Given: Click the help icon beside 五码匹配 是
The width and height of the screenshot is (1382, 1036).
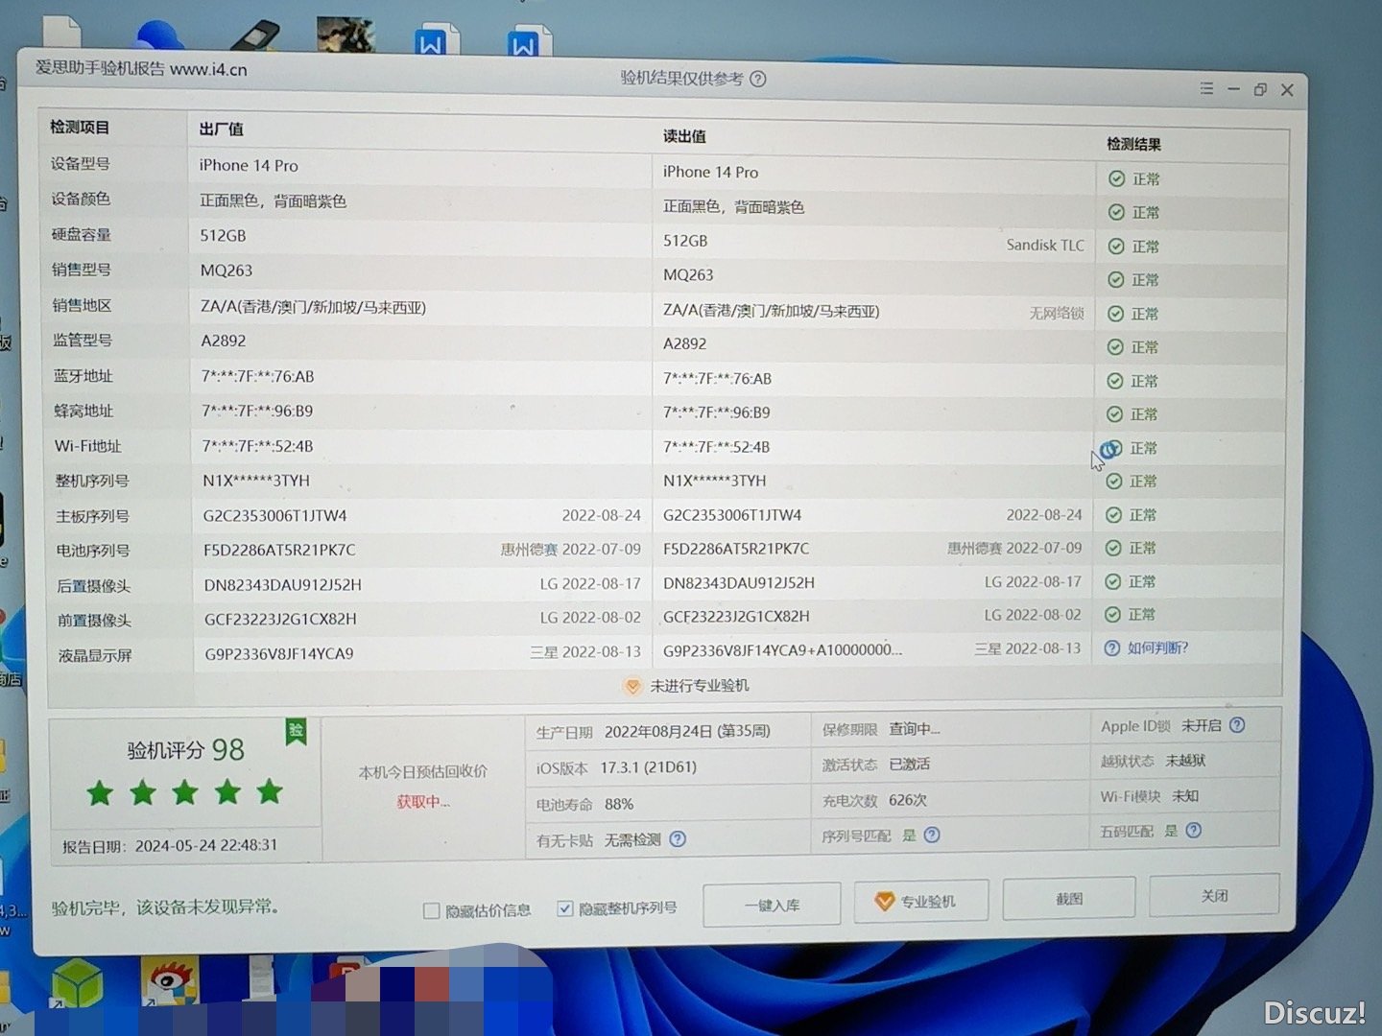Looking at the screenshot, I should (x=1194, y=831).
